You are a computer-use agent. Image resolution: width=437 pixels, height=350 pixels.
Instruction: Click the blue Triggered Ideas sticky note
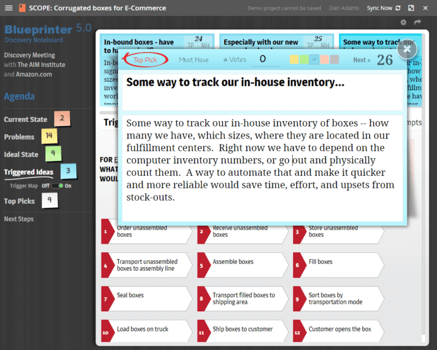click(x=68, y=171)
